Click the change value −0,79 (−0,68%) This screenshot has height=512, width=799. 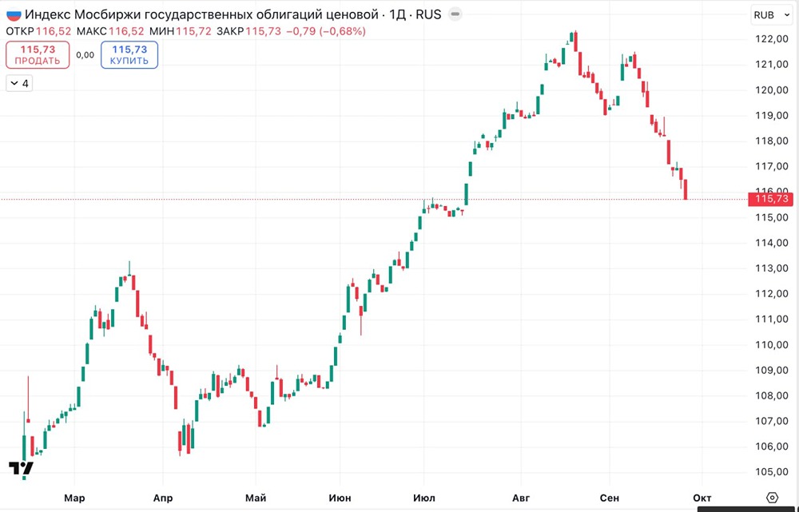pos(326,31)
